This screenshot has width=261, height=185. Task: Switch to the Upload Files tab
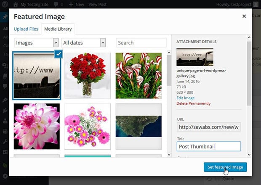click(x=26, y=29)
